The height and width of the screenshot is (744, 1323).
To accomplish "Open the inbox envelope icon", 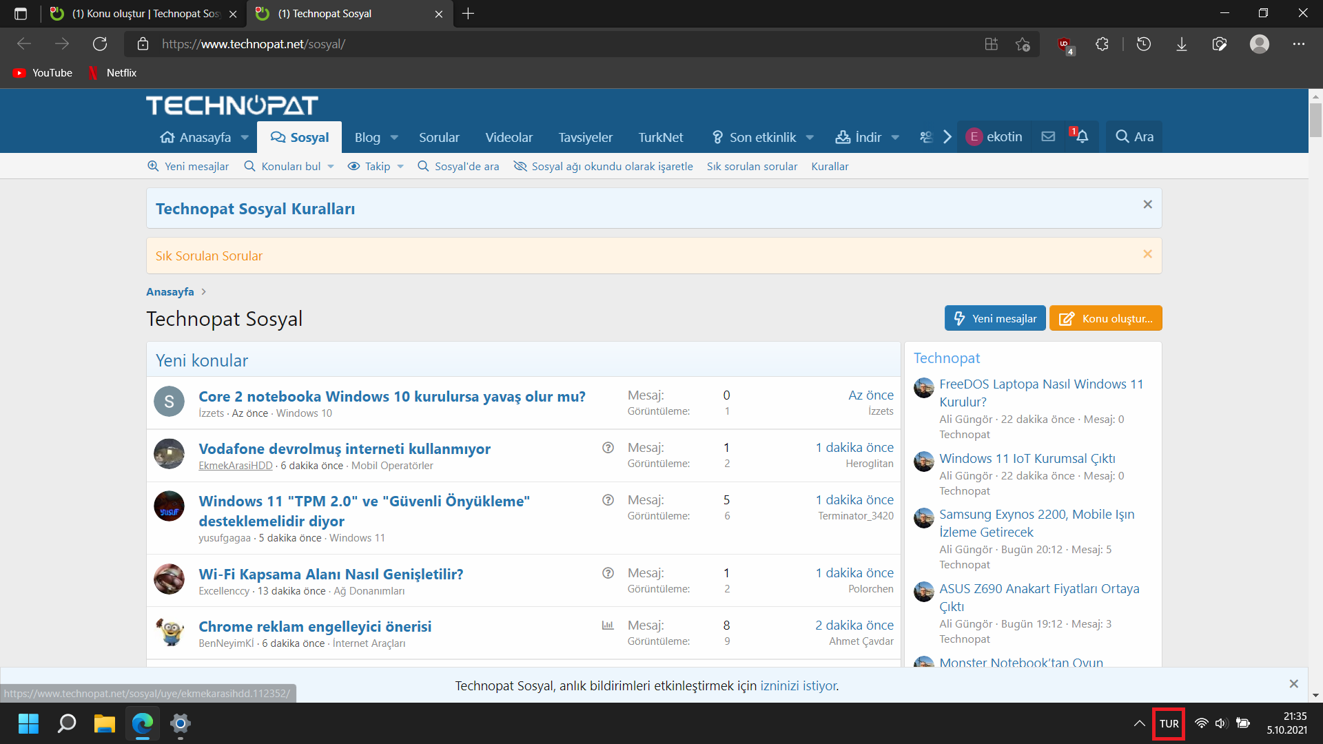I will tap(1048, 136).
